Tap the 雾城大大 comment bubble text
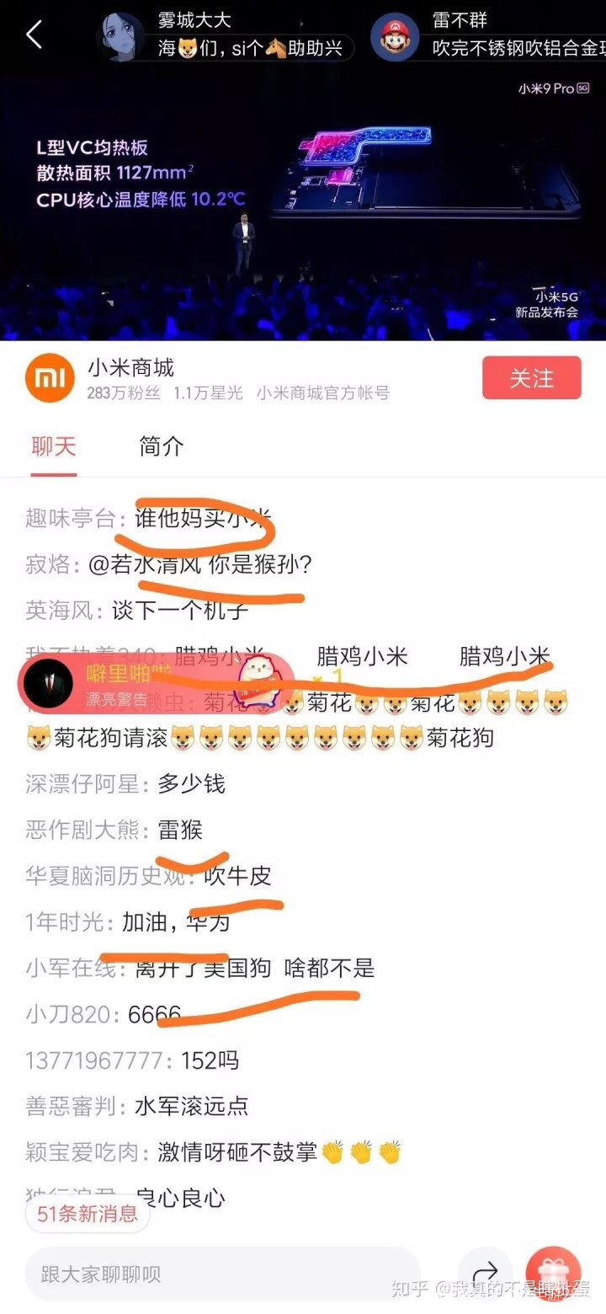The width and height of the screenshot is (606, 1314). 250,48
